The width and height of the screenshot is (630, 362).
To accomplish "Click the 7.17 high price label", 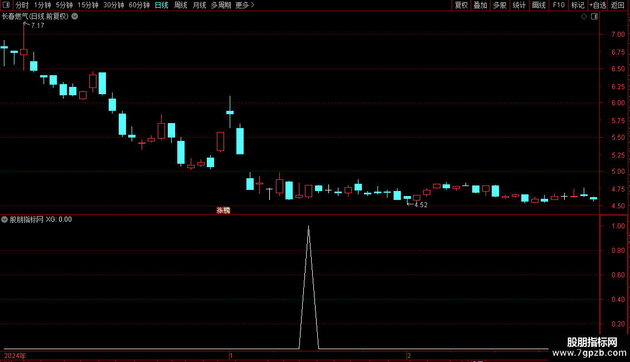I will pyautogui.click(x=38, y=25).
